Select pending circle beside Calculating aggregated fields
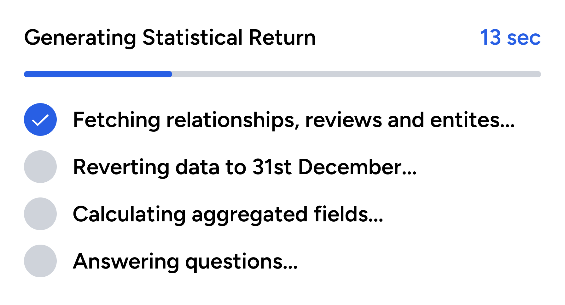565x305 pixels. (x=40, y=214)
